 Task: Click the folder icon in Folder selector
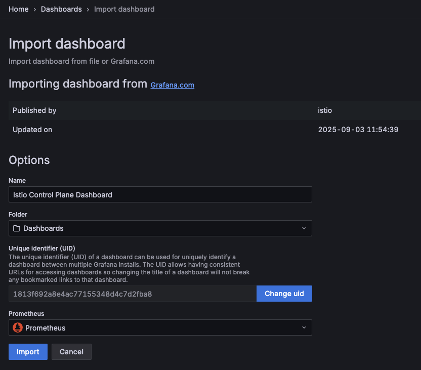pos(17,228)
